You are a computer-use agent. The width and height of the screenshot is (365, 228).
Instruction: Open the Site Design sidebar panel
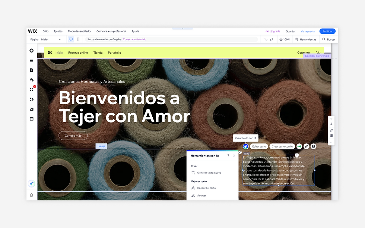[x=32, y=79]
